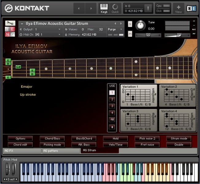Click the open high E string marker
Image resolution: width=200 pixels, height=184 pixels.
(8, 60)
